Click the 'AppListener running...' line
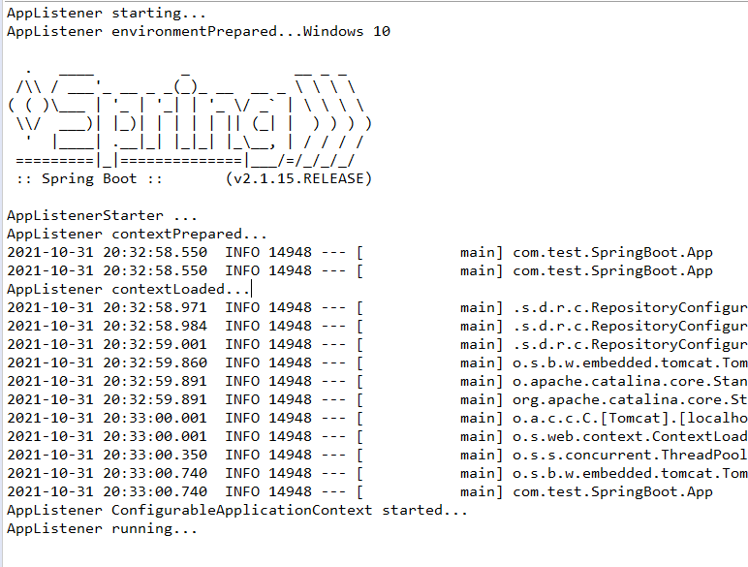The image size is (748, 567). [x=102, y=529]
